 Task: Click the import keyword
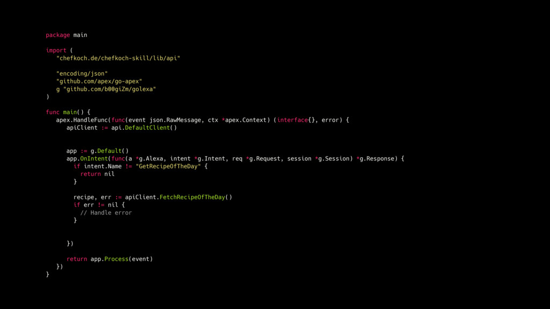point(56,50)
